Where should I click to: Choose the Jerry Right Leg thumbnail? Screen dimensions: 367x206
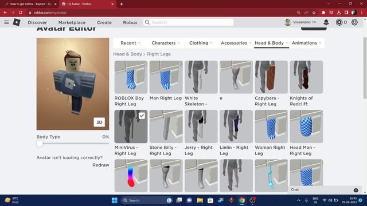tap(201, 126)
